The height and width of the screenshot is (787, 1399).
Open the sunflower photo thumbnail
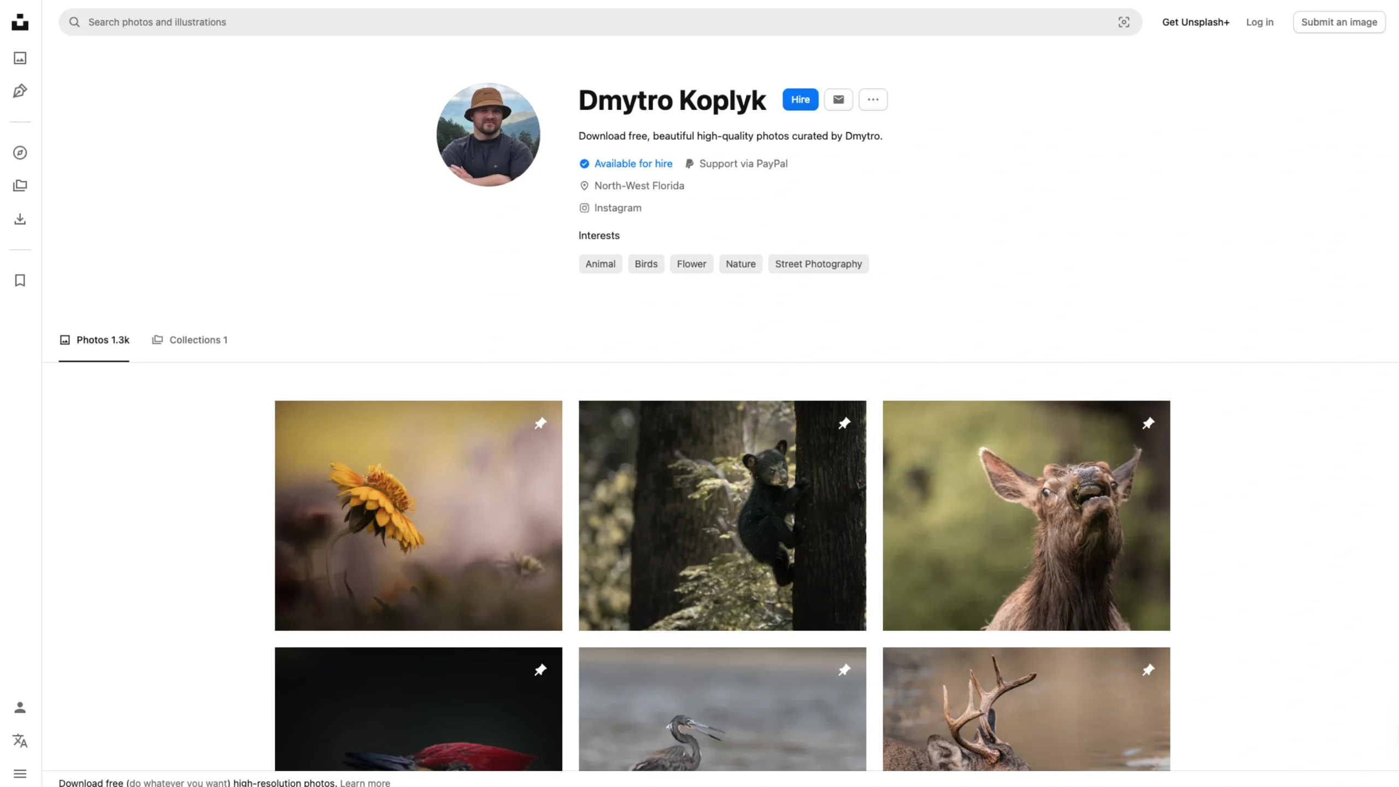(418, 516)
